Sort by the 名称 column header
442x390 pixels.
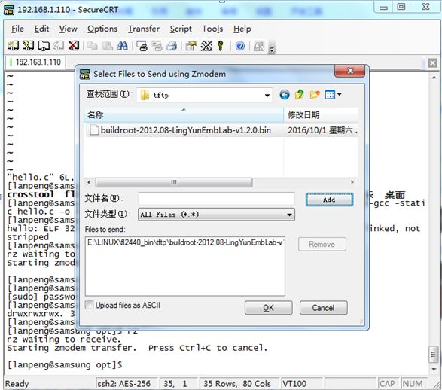click(184, 115)
